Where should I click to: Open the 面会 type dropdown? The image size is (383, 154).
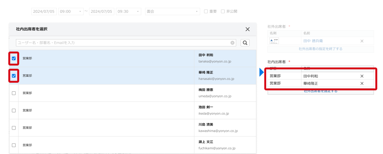pyautogui.click(x=173, y=11)
